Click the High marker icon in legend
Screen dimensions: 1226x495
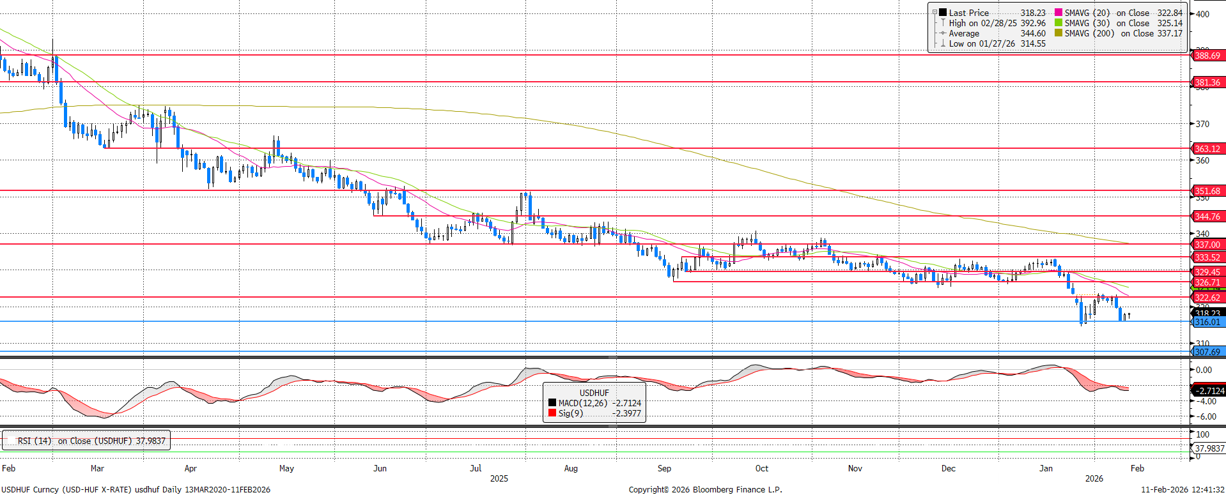[x=943, y=23]
